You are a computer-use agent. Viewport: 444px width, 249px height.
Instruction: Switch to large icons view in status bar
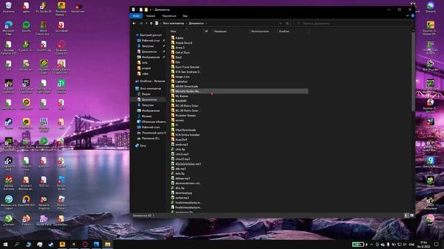(411, 215)
